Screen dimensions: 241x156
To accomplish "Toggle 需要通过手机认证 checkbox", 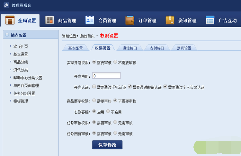I will (x=94, y=87).
